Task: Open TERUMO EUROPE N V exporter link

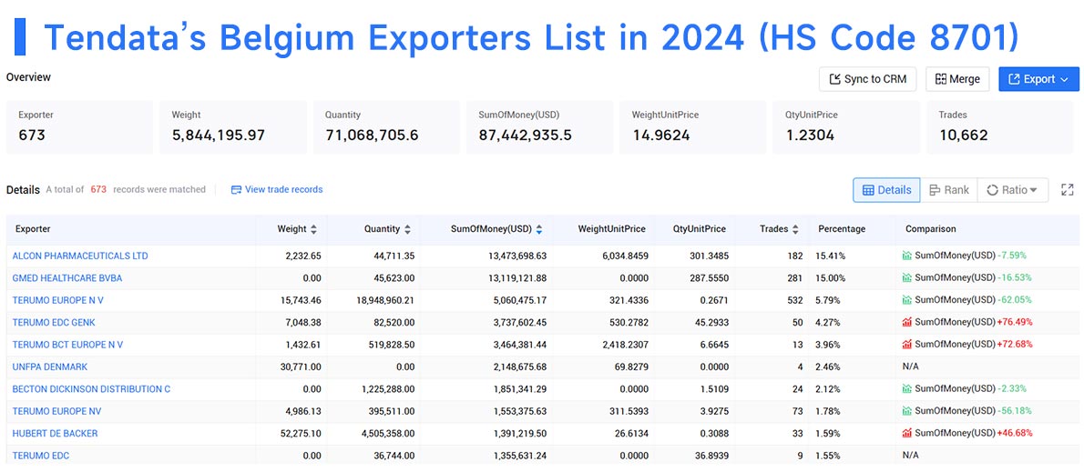Action: click(x=58, y=300)
